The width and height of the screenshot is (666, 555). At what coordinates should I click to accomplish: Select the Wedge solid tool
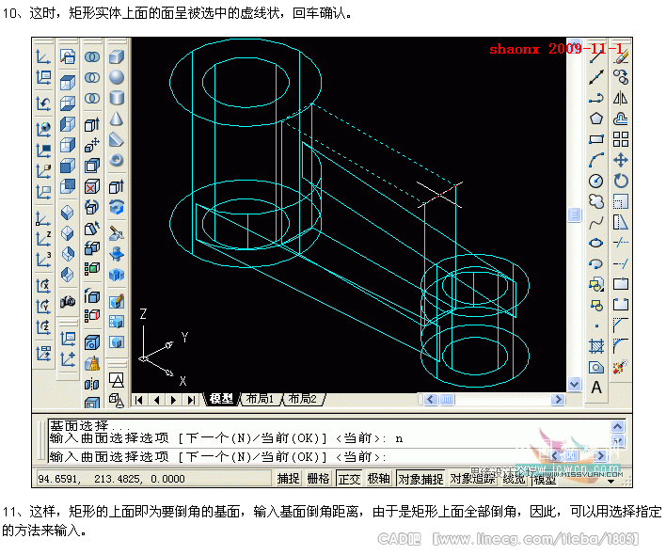pos(117,140)
